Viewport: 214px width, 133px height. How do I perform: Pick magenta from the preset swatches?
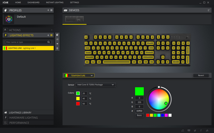[166, 115]
